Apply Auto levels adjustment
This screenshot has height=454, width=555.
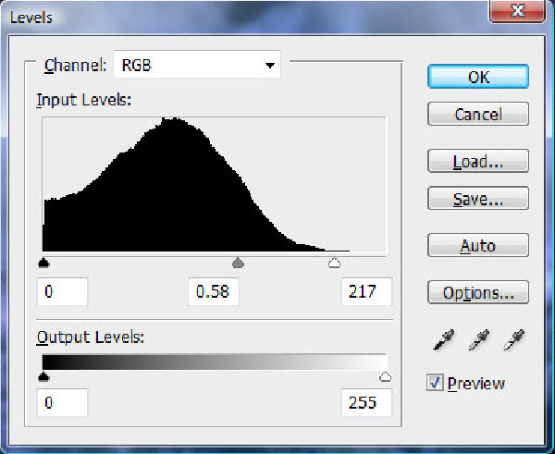[x=478, y=245]
